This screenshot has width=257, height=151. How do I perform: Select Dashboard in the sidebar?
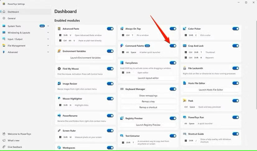point(13,12)
